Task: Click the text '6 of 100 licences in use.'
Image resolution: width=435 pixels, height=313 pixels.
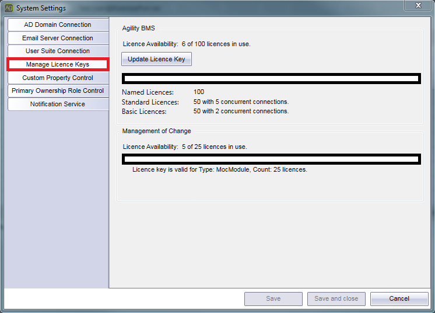Action: 216,44
